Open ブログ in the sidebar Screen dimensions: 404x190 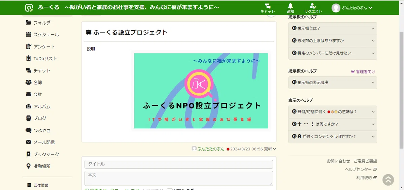click(x=36, y=118)
